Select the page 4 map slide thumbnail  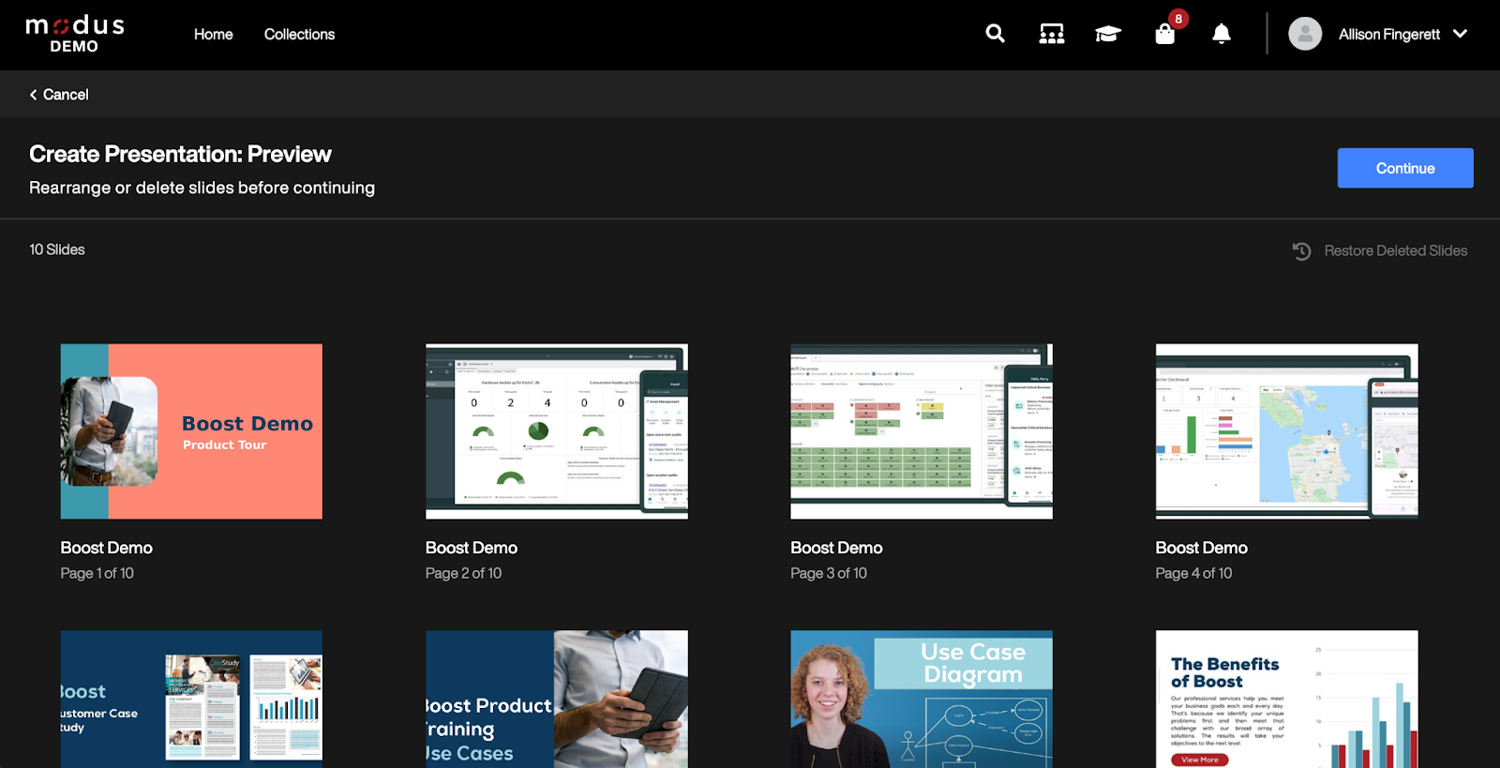coord(1286,431)
